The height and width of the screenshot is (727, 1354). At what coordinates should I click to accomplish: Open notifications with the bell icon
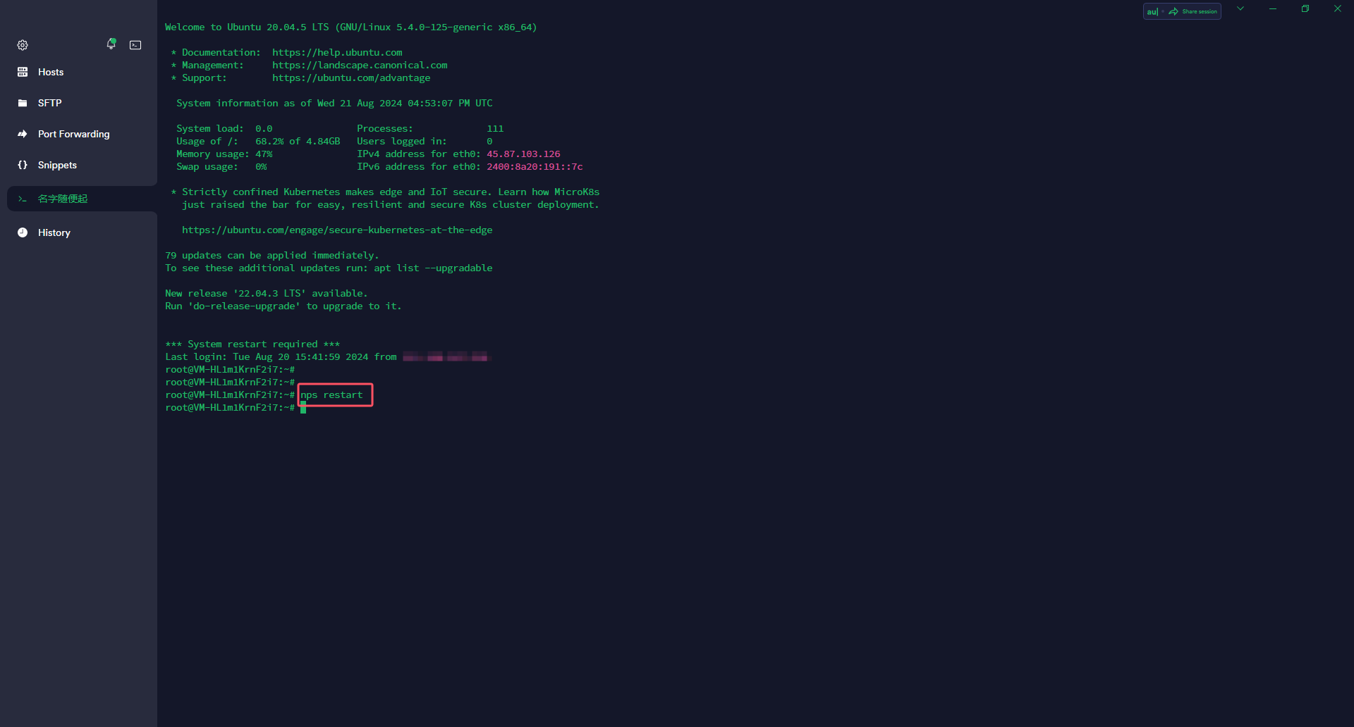[x=111, y=44]
